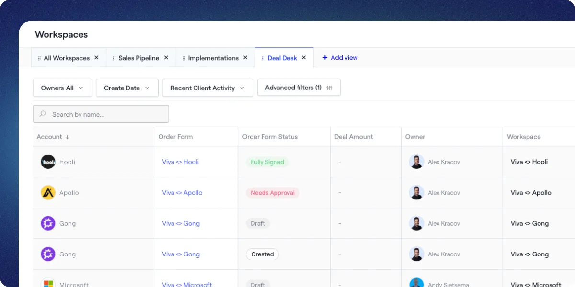Click the Hooli account name
575x287 pixels.
click(x=67, y=162)
